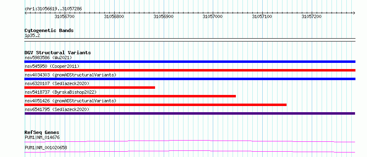Image resolution: width=367 pixels, height=157 pixels.
Task: Select the red nsv6320107 Sedlazeck2020 bar
Action: 89,88
